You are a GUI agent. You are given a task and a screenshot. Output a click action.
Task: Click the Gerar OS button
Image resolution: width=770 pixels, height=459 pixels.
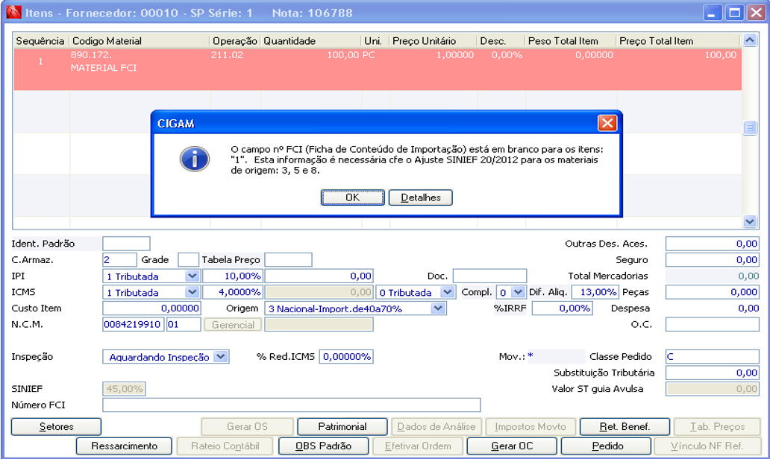[x=247, y=427]
